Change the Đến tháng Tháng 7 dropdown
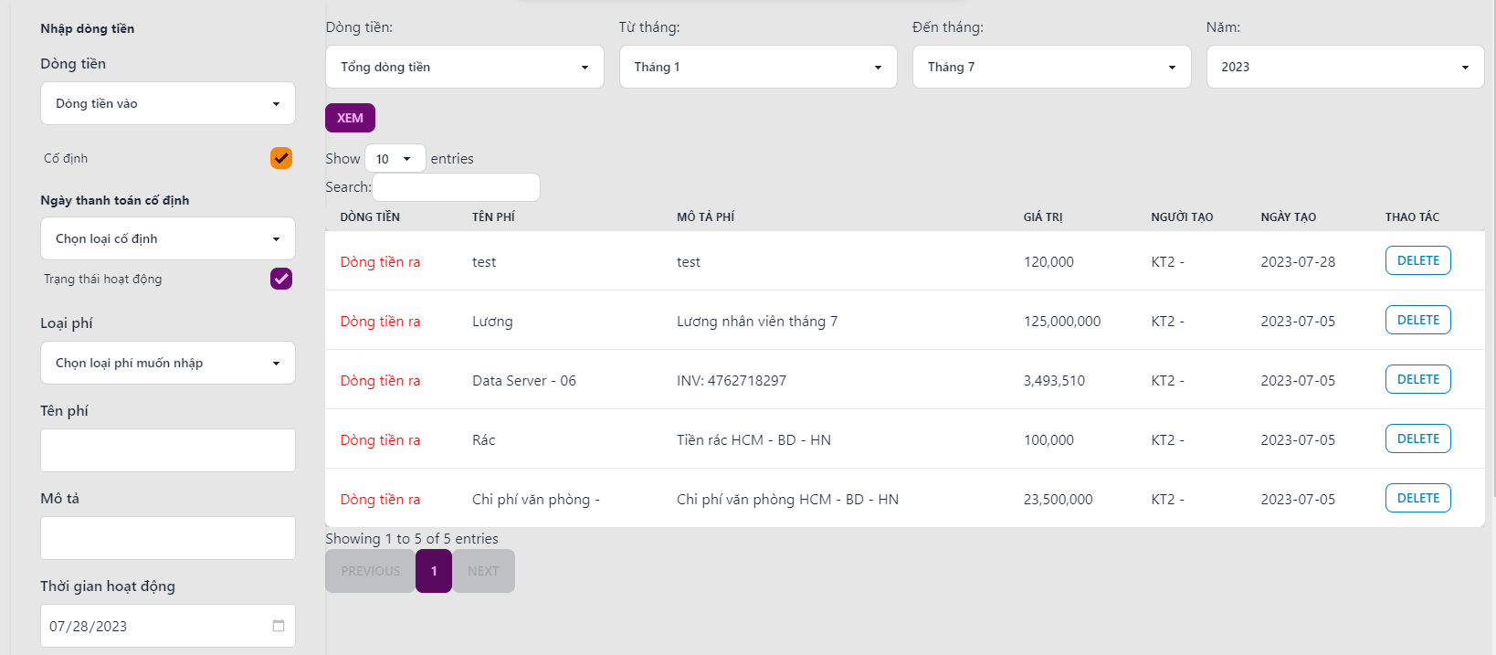This screenshot has width=1496, height=655. click(1051, 67)
